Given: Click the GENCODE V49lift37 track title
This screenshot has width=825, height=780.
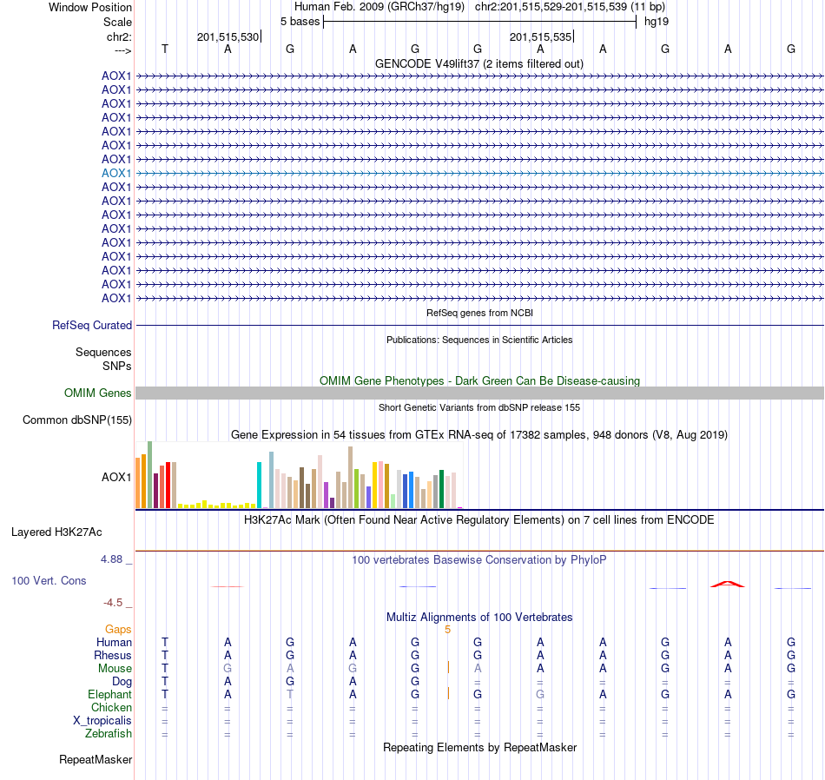Looking at the screenshot, I should tap(479, 63).
